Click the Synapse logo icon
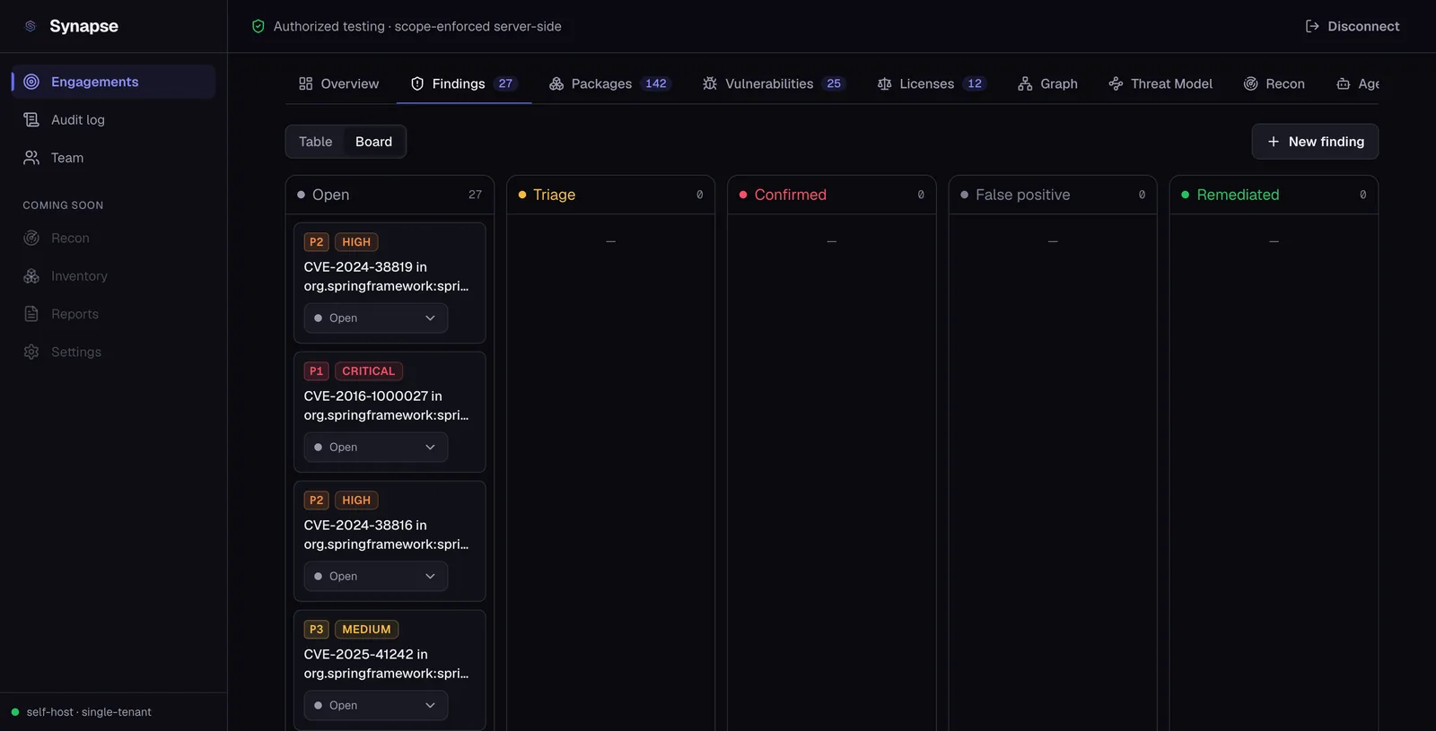Viewport: 1436px width, 731px height. click(x=31, y=26)
